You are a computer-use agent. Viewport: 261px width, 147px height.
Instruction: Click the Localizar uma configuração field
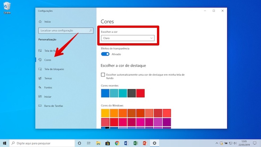tap(66, 31)
